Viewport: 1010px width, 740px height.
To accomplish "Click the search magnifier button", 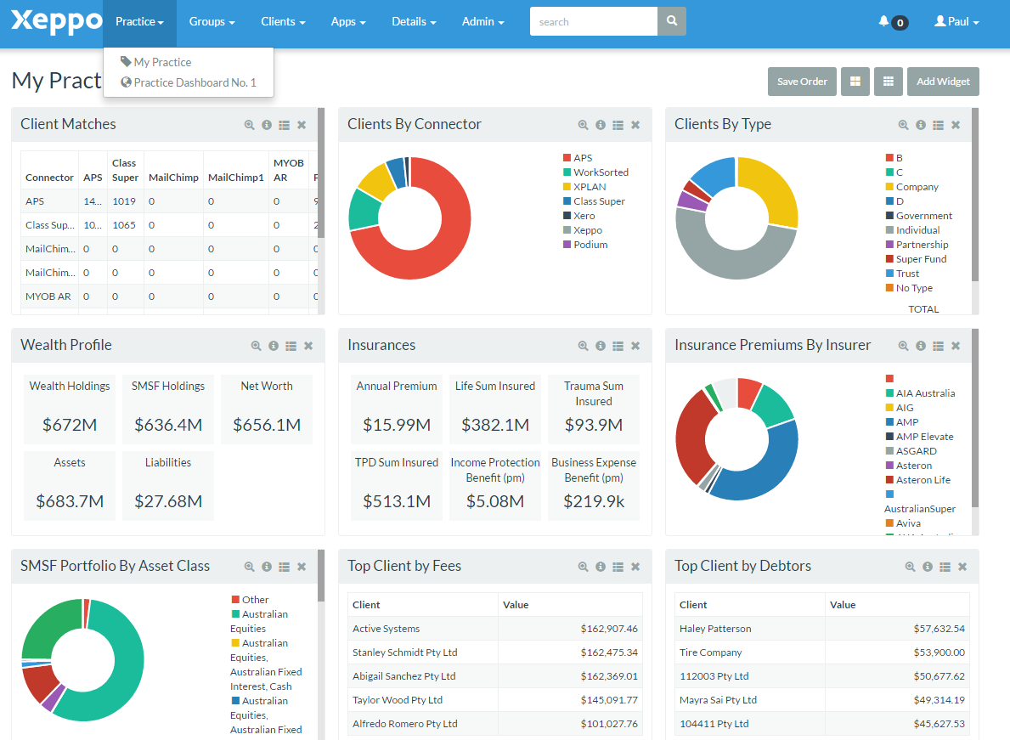I will tap(672, 22).
